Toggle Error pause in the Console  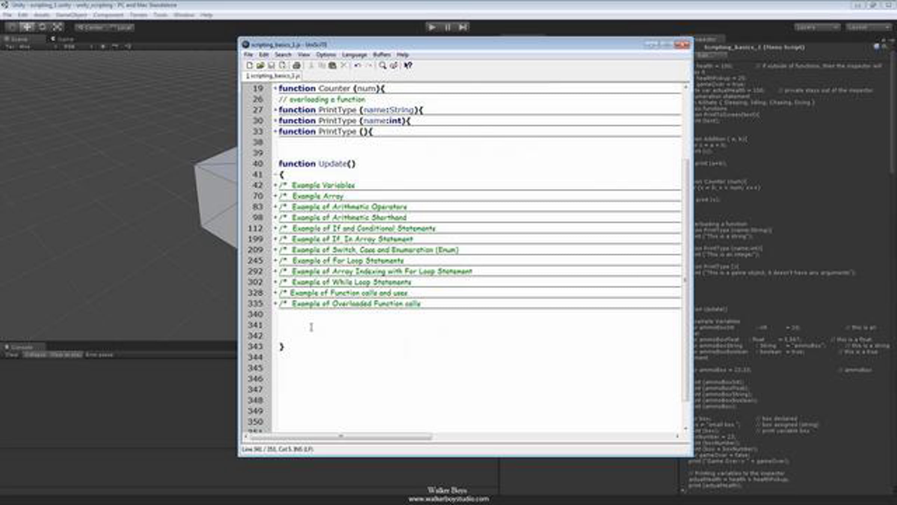(x=99, y=355)
